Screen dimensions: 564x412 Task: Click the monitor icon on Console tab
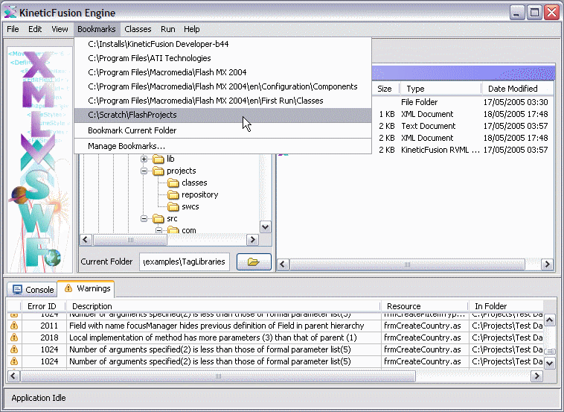pyautogui.click(x=17, y=289)
